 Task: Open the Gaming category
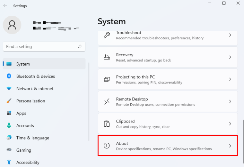coord(44,150)
